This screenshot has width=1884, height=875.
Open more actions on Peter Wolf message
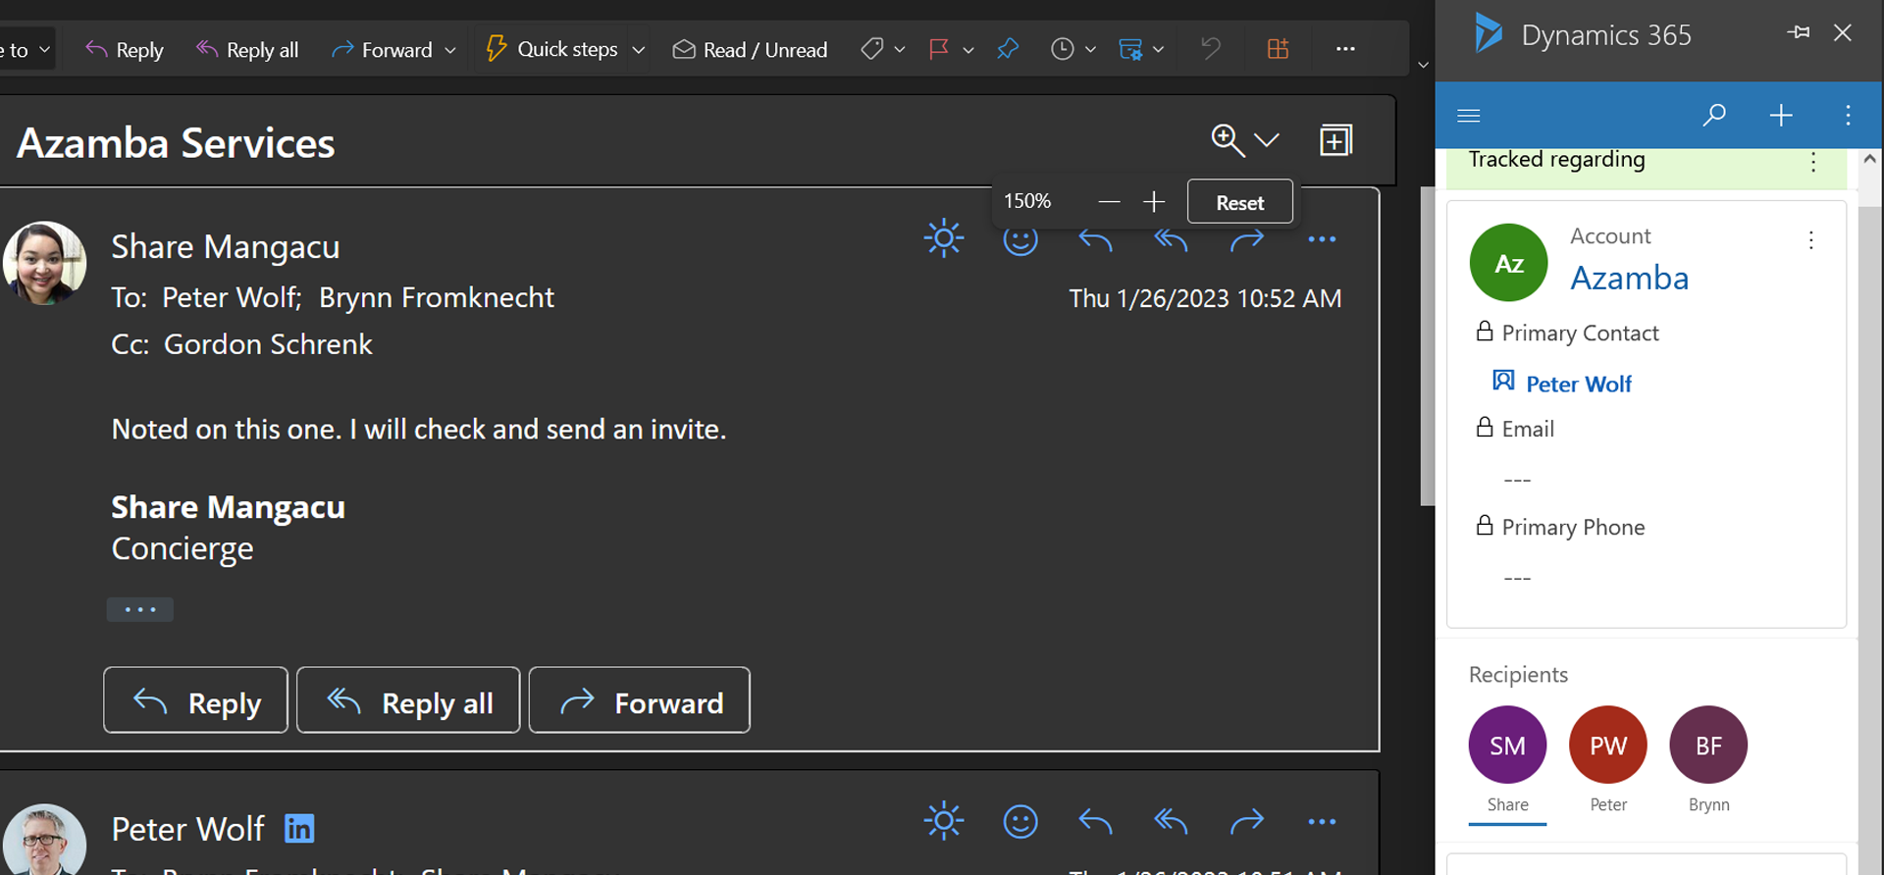coord(1322,821)
